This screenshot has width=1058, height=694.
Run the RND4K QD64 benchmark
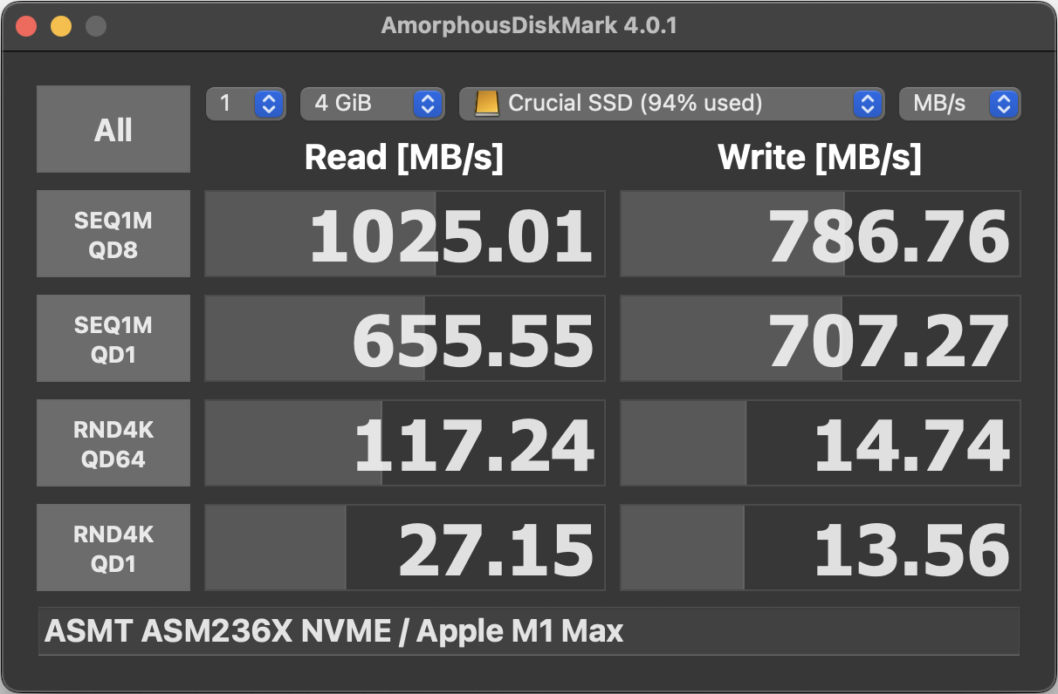(x=113, y=443)
